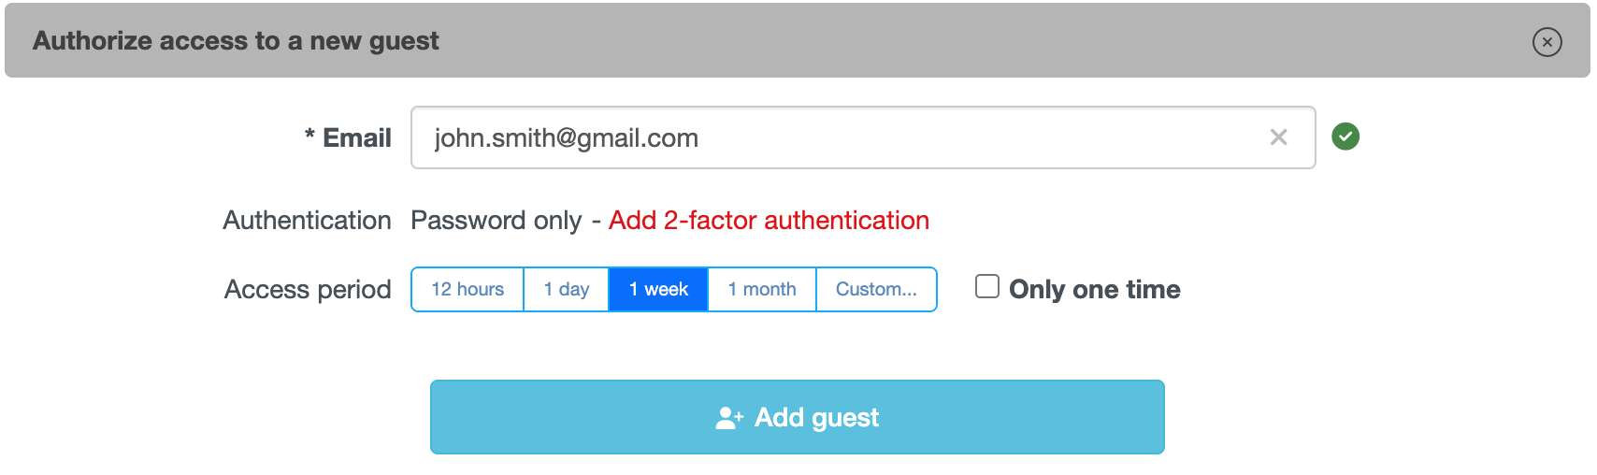Click the Password only text
Image resolution: width=1597 pixels, height=475 pixels.
coord(496,221)
